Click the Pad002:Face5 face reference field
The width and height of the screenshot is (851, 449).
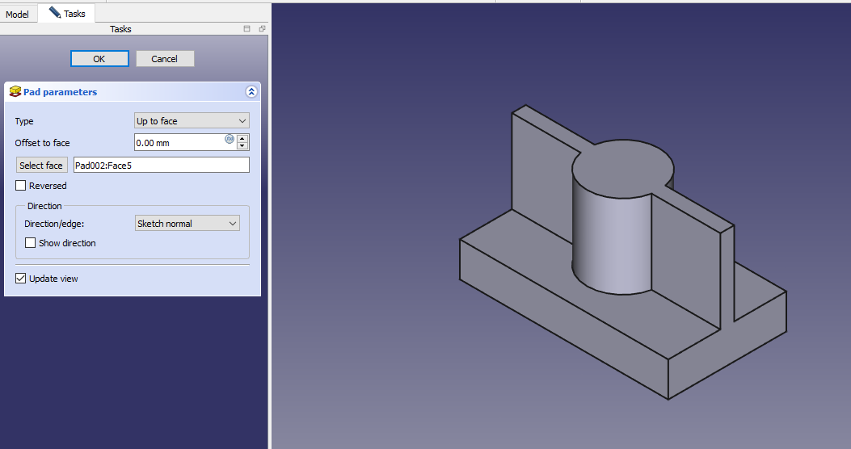coord(161,166)
